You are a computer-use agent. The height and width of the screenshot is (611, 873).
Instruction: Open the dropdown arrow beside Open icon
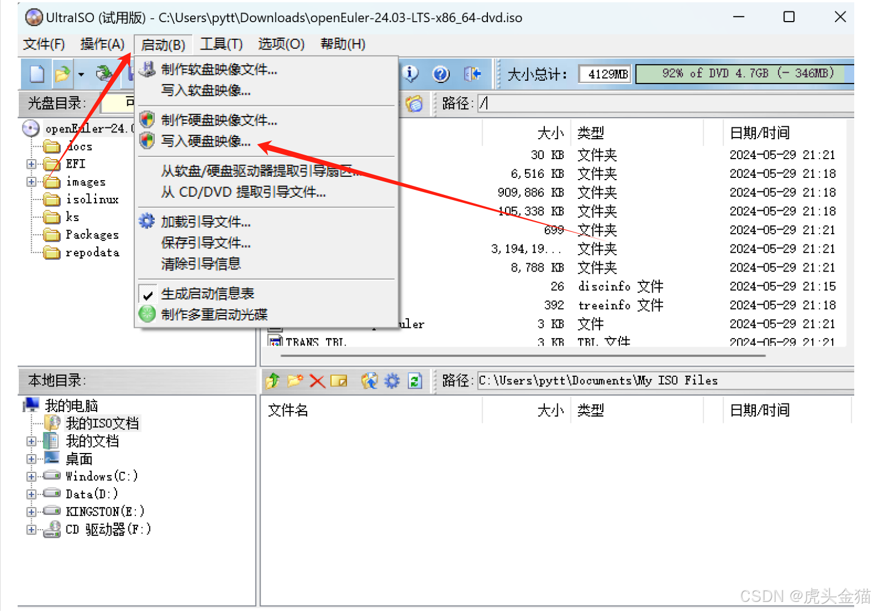click(81, 74)
